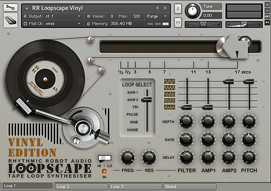The image size is (271, 191).
Task: Go to previous instrument with left arrow
Action: tap(157, 8)
